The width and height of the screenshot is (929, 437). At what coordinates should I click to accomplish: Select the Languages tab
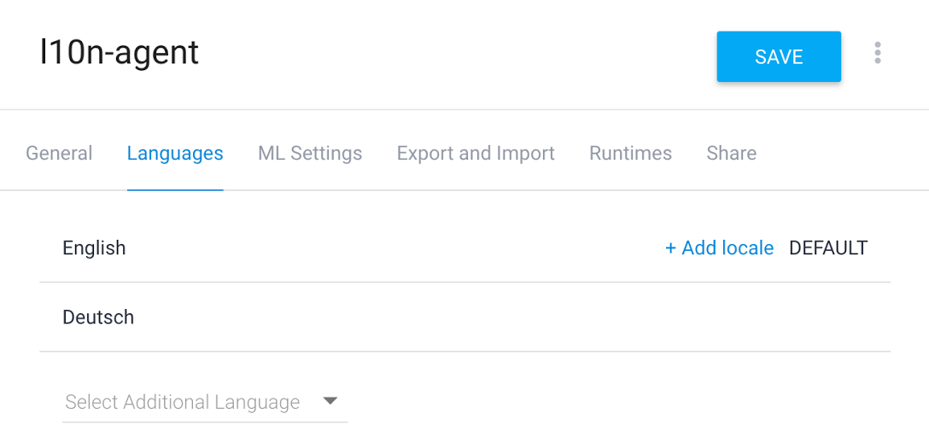[175, 154]
